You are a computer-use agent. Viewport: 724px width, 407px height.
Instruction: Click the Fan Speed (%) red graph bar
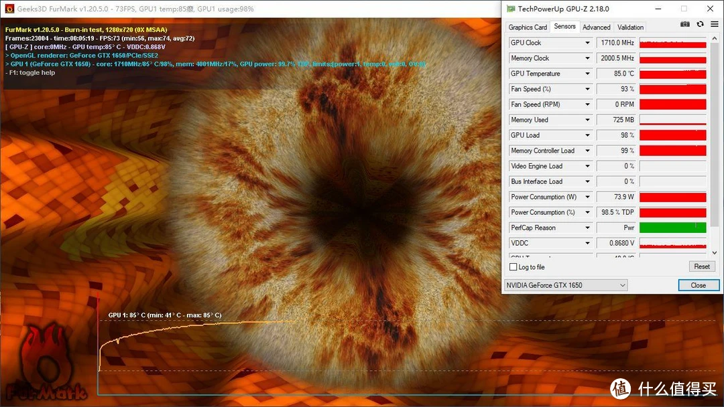[x=673, y=89]
